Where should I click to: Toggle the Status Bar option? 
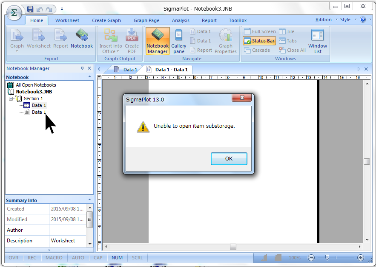[x=259, y=41]
